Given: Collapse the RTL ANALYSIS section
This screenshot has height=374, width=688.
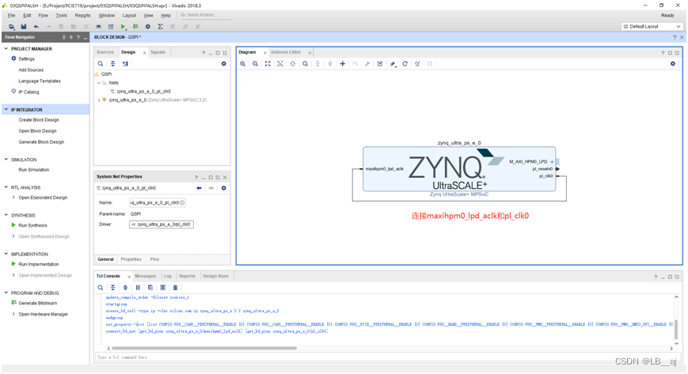Looking at the screenshot, I should (6, 187).
